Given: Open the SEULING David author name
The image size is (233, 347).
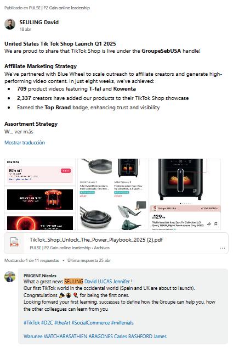Looking at the screenshot, I should click(39, 23).
